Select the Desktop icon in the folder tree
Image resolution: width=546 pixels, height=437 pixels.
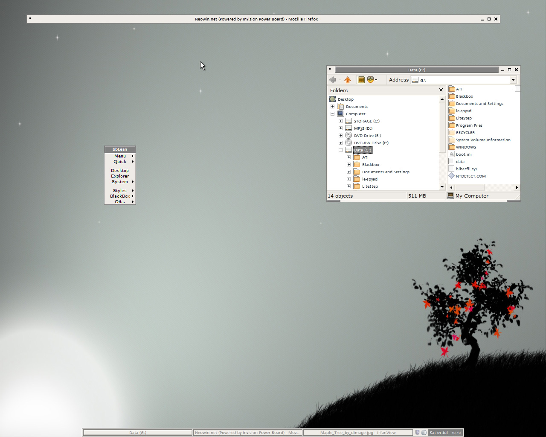coord(332,99)
